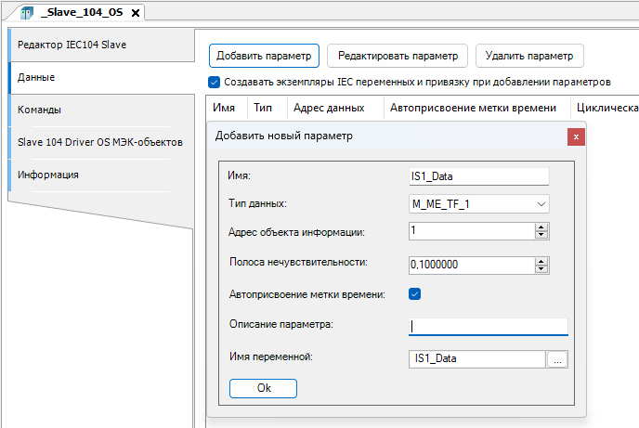Click the Добавить параметр button
Image resolution: width=639 pixels, height=428 pixels.
point(264,56)
